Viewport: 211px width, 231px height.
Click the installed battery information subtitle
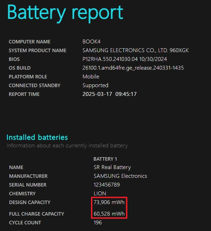[67, 146]
